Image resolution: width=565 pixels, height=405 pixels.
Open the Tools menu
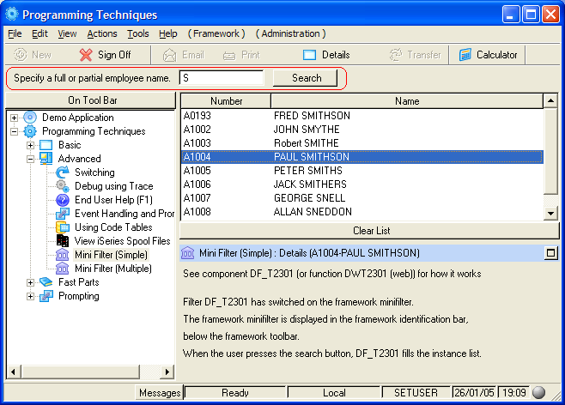(137, 33)
